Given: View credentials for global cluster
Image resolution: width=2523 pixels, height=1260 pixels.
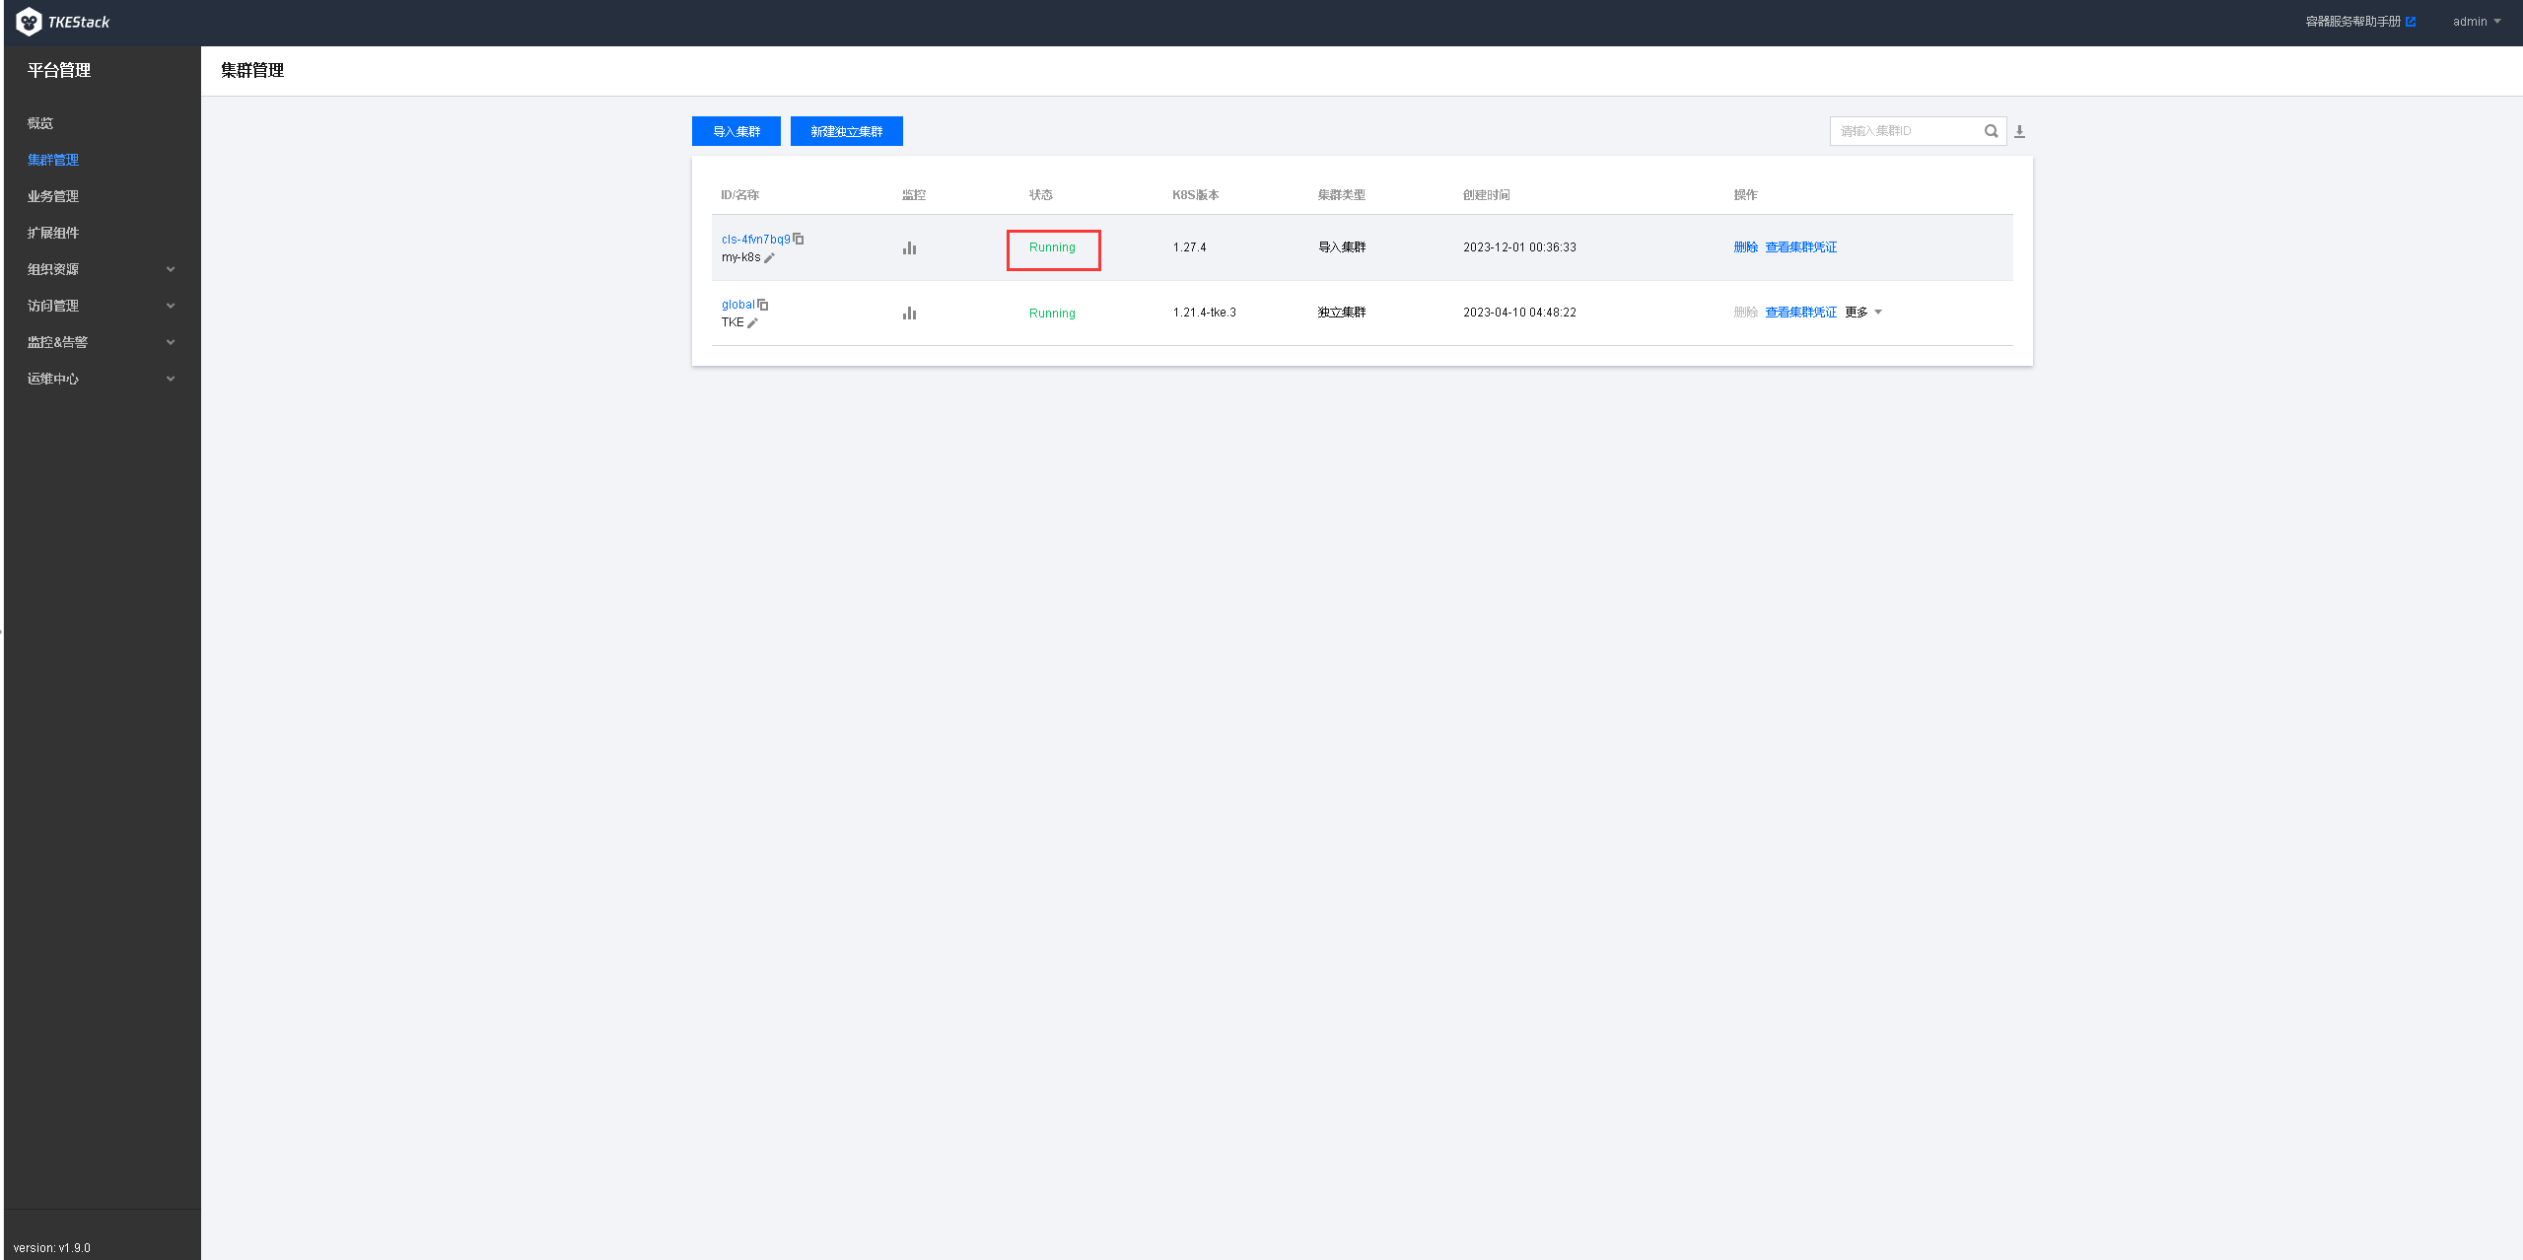Looking at the screenshot, I should [1800, 313].
